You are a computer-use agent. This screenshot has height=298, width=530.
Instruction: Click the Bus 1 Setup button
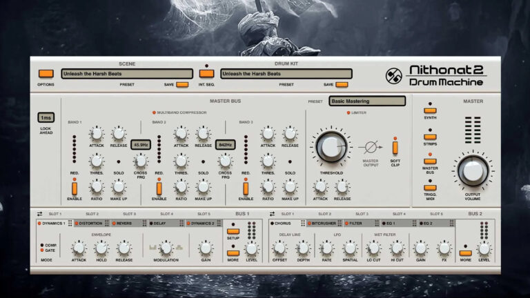click(233, 232)
